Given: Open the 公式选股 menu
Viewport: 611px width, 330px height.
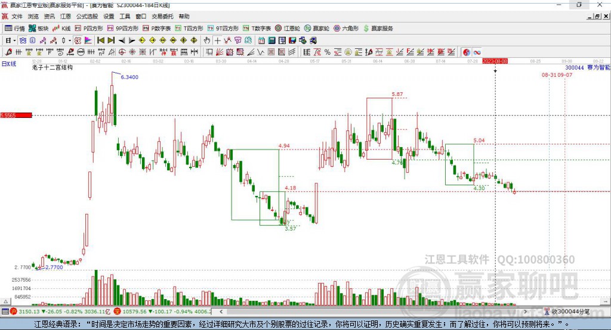Looking at the screenshot, I should (87, 17).
